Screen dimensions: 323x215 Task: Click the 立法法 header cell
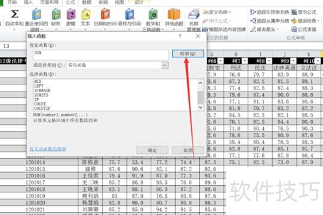[x=309, y=68]
